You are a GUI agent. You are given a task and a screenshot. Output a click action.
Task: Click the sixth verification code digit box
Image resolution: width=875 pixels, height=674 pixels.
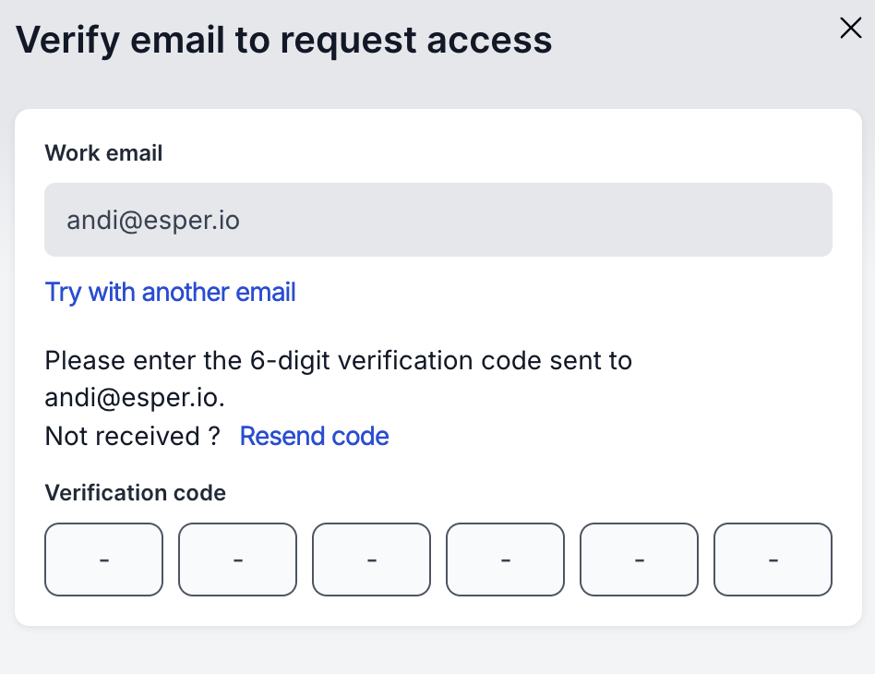click(x=773, y=560)
